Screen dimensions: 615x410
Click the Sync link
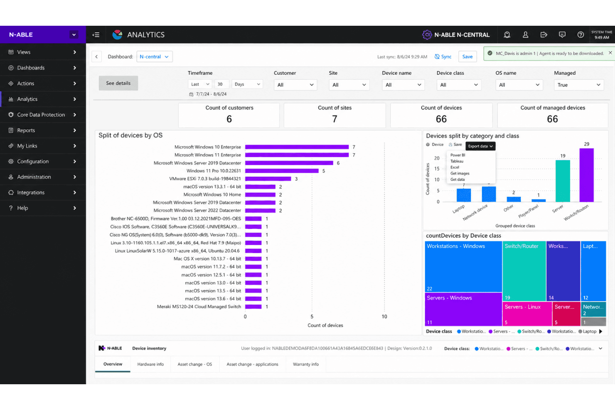tap(443, 56)
